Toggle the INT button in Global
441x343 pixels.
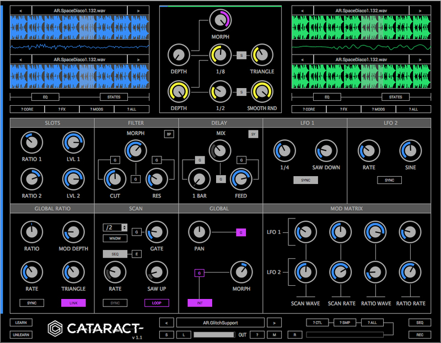200,303
